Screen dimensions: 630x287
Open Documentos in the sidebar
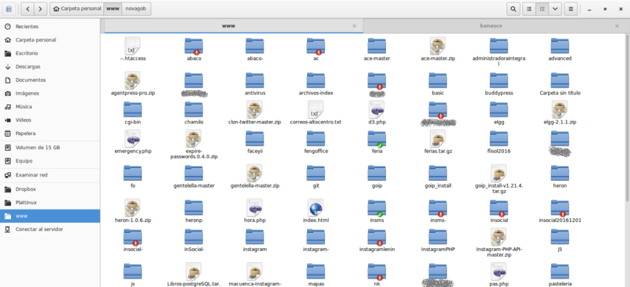50,80
